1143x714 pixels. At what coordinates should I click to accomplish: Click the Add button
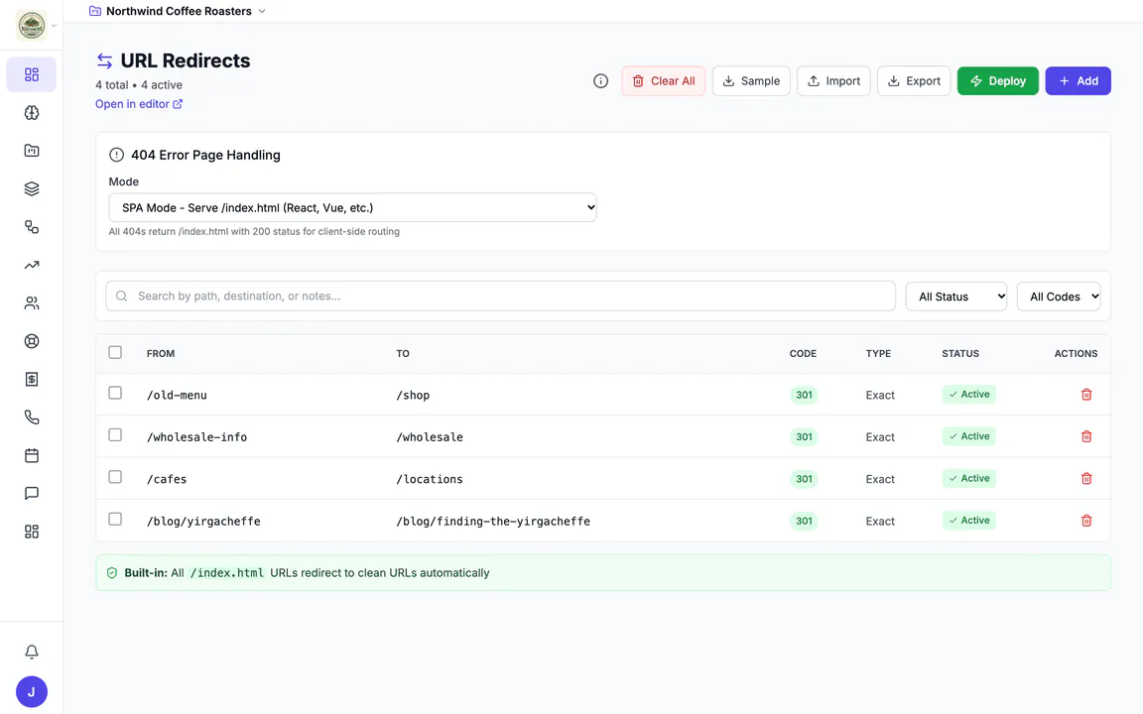tap(1079, 81)
